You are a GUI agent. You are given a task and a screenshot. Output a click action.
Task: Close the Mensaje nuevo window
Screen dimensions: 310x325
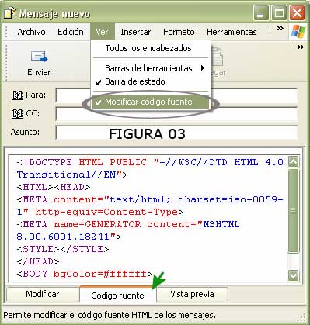[x=298, y=13]
